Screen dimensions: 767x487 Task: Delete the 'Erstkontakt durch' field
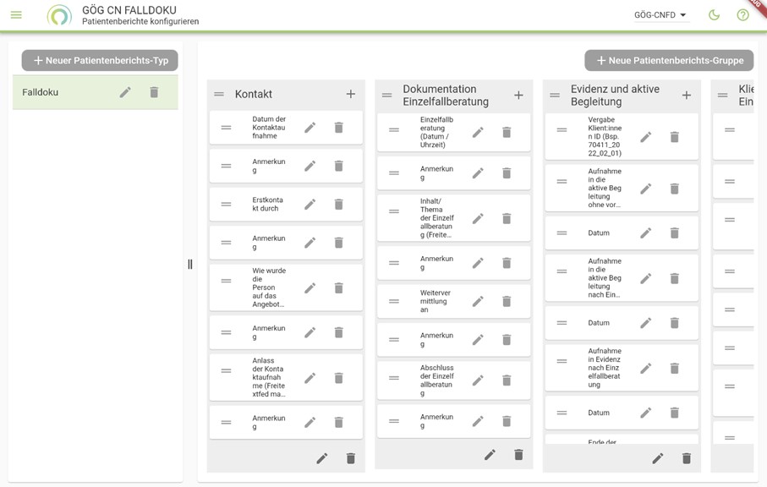point(338,204)
